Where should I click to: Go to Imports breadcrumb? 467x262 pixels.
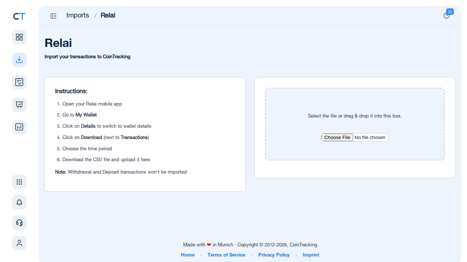point(78,15)
